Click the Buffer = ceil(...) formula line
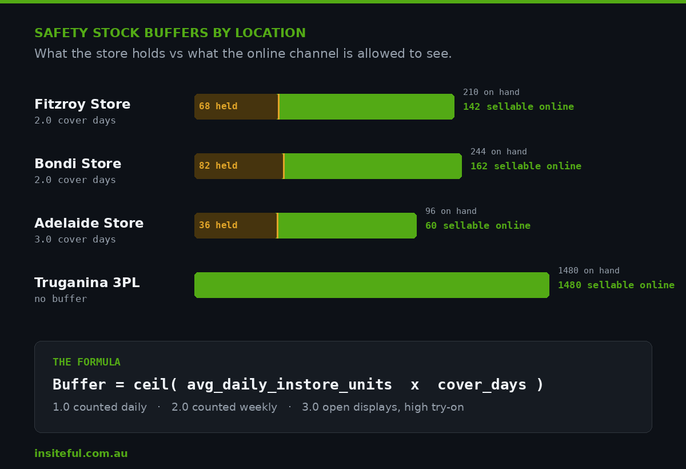The height and width of the screenshot is (469, 686). tap(298, 385)
